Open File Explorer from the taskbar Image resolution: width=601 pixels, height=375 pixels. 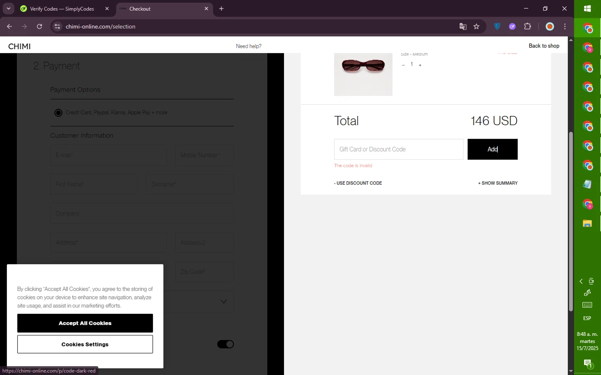587,223
